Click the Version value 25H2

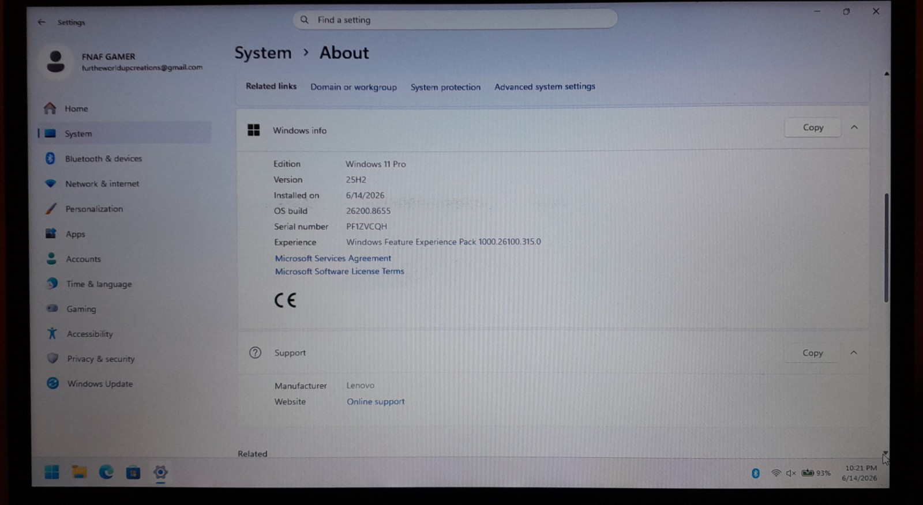(356, 180)
